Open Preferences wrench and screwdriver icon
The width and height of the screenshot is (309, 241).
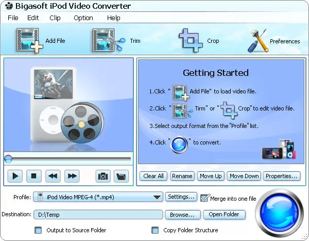pyautogui.click(x=258, y=41)
